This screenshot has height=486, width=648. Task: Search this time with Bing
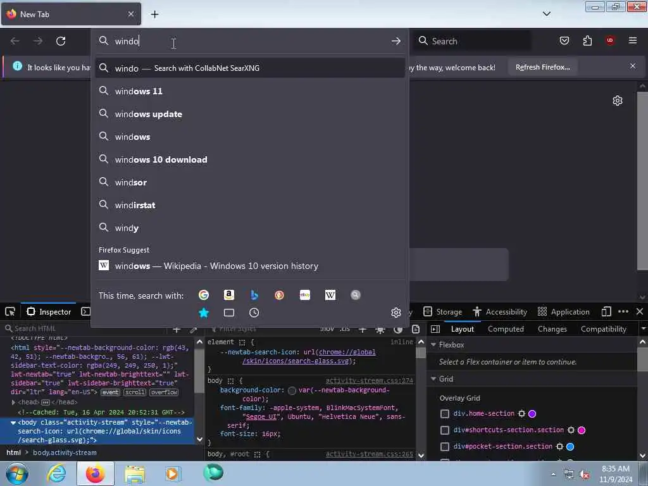pyautogui.click(x=254, y=295)
